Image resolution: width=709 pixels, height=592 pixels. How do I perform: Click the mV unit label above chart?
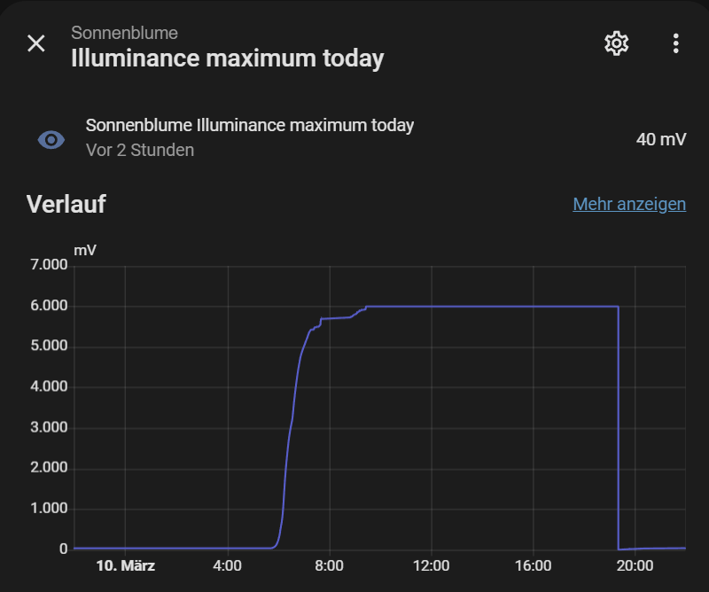[85, 250]
